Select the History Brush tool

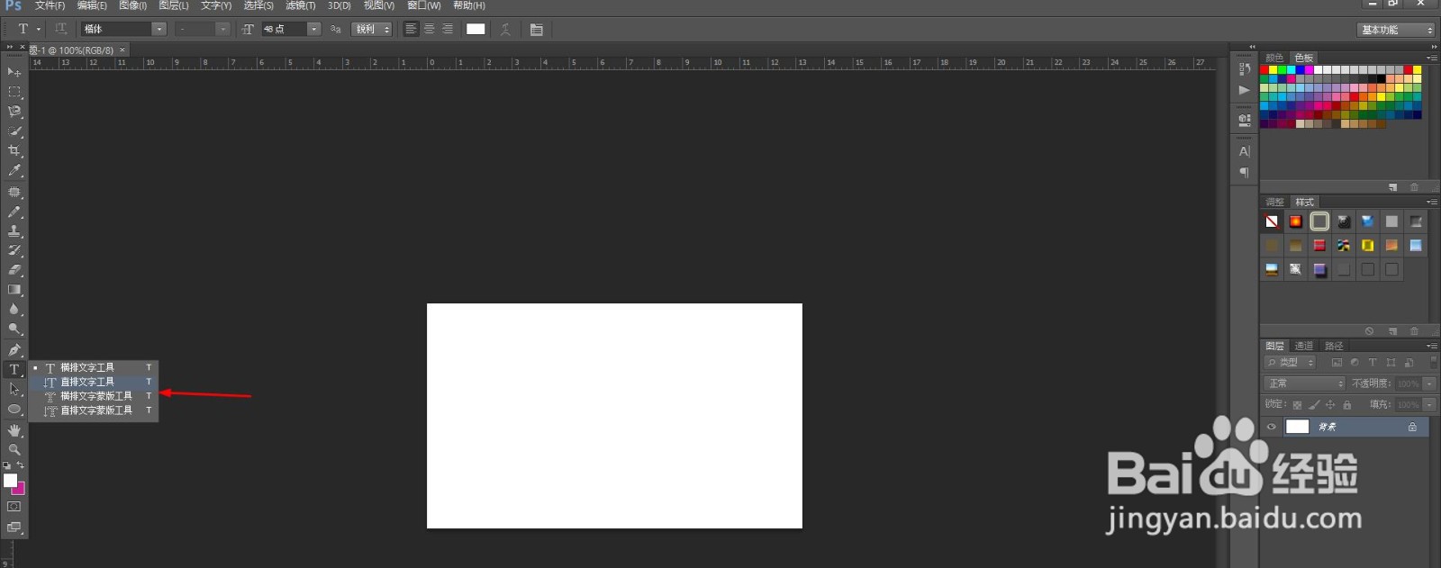[x=14, y=250]
